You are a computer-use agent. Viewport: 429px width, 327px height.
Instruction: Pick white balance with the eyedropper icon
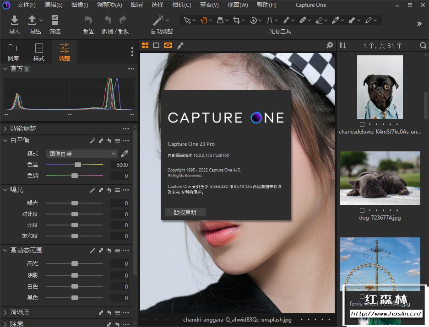(124, 154)
